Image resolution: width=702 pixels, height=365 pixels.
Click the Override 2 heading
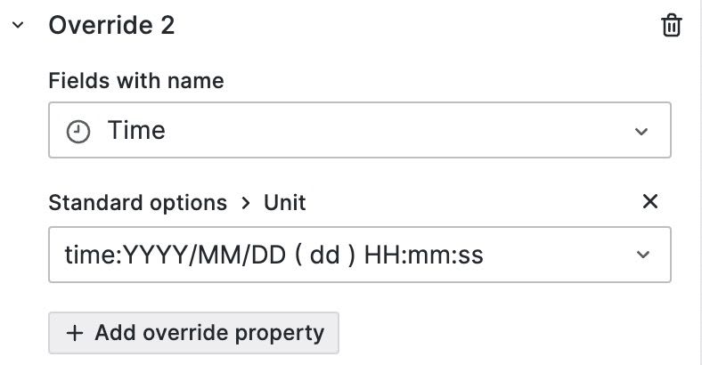click(x=111, y=26)
